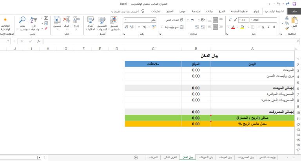This screenshot has height=161, width=301.
Task: Click the Undo arrow icon
Action: pos(279,4)
